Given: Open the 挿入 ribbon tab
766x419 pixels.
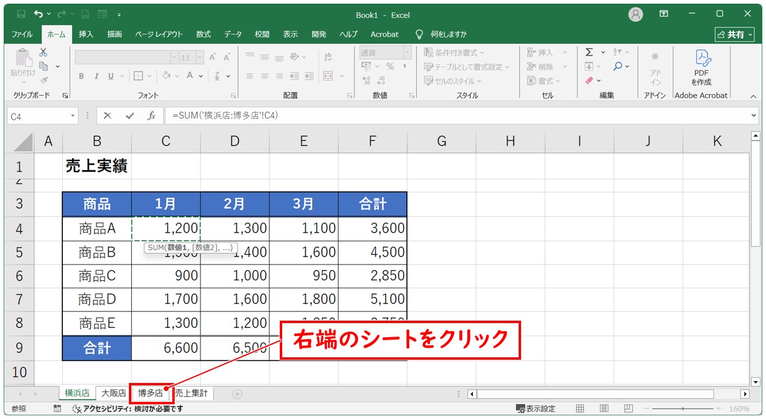Looking at the screenshot, I should pyautogui.click(x=86, y=34).
